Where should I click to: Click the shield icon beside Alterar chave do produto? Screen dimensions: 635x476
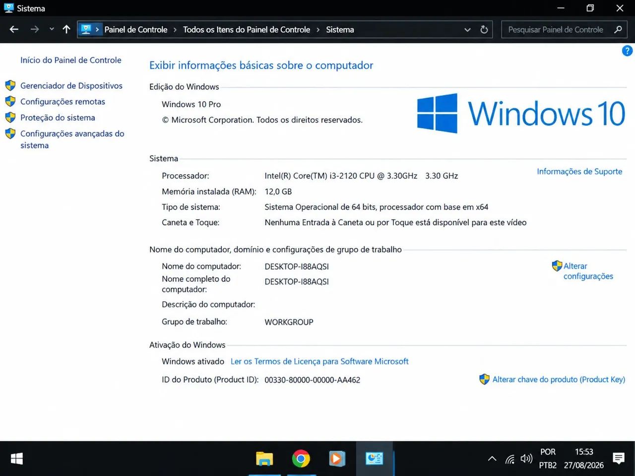coord(485,379)
